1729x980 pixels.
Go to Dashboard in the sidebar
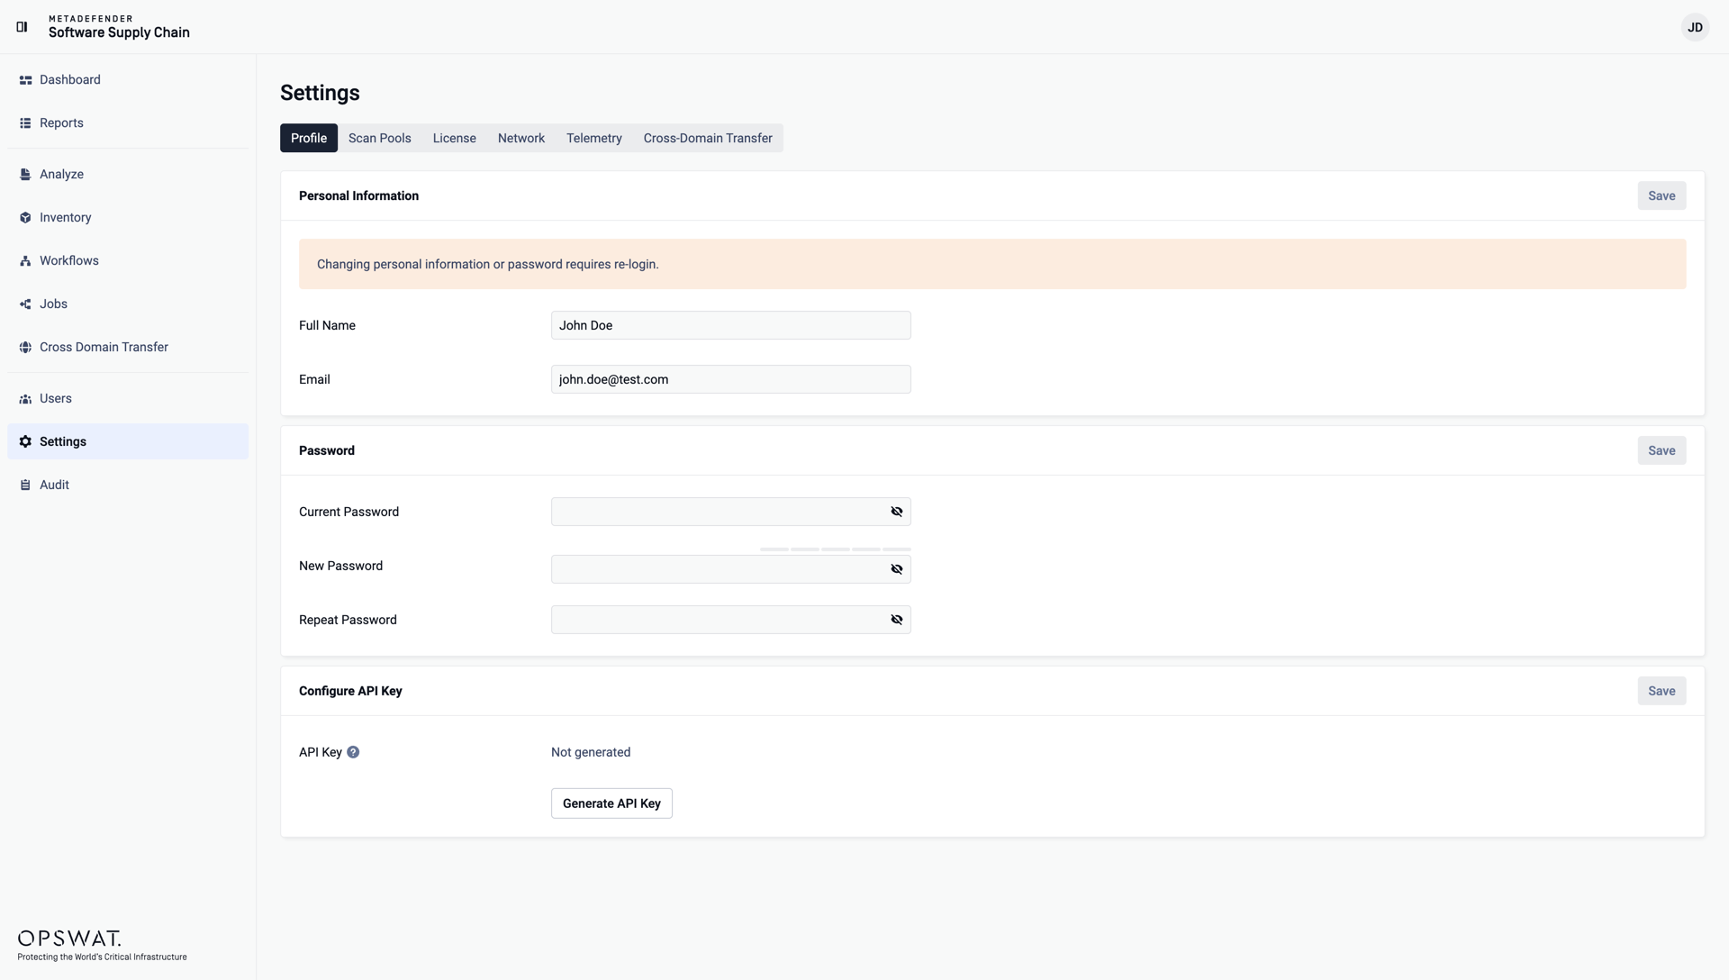128,80
